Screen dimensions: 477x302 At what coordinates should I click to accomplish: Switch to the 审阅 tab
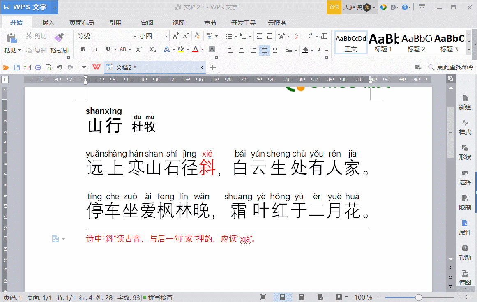pos(147,23)
